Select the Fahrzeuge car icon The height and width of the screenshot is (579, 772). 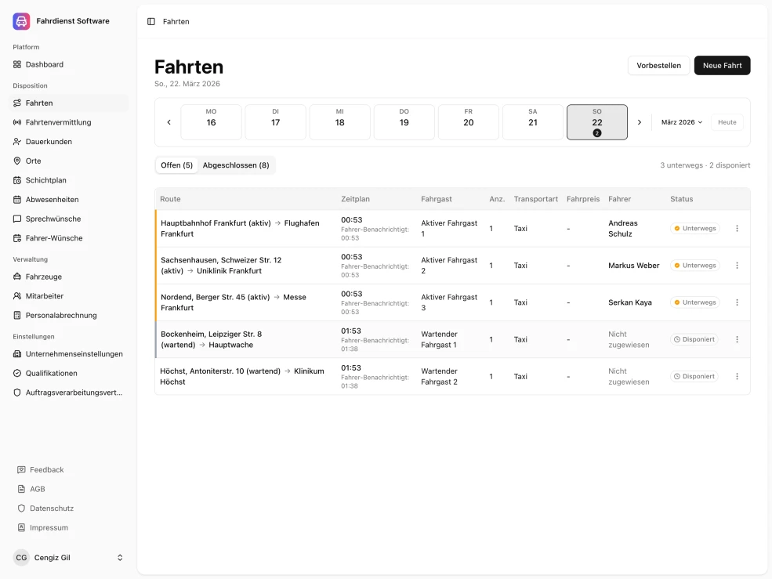click(x=16, y=276)
